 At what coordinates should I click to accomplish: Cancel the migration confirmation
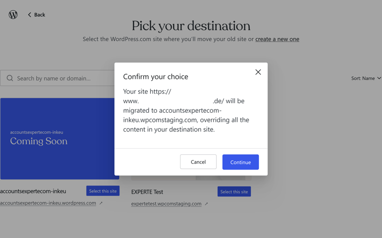tap(198, 162)
